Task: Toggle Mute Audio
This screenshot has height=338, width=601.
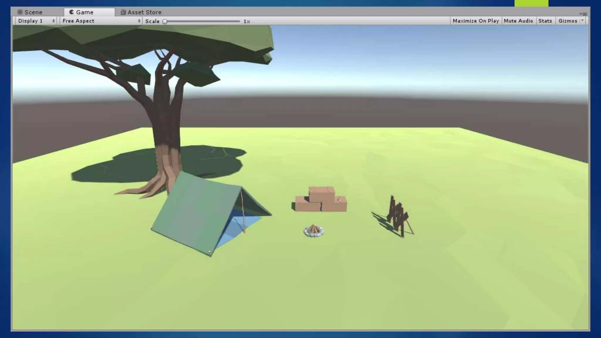Action: point(518,21)
